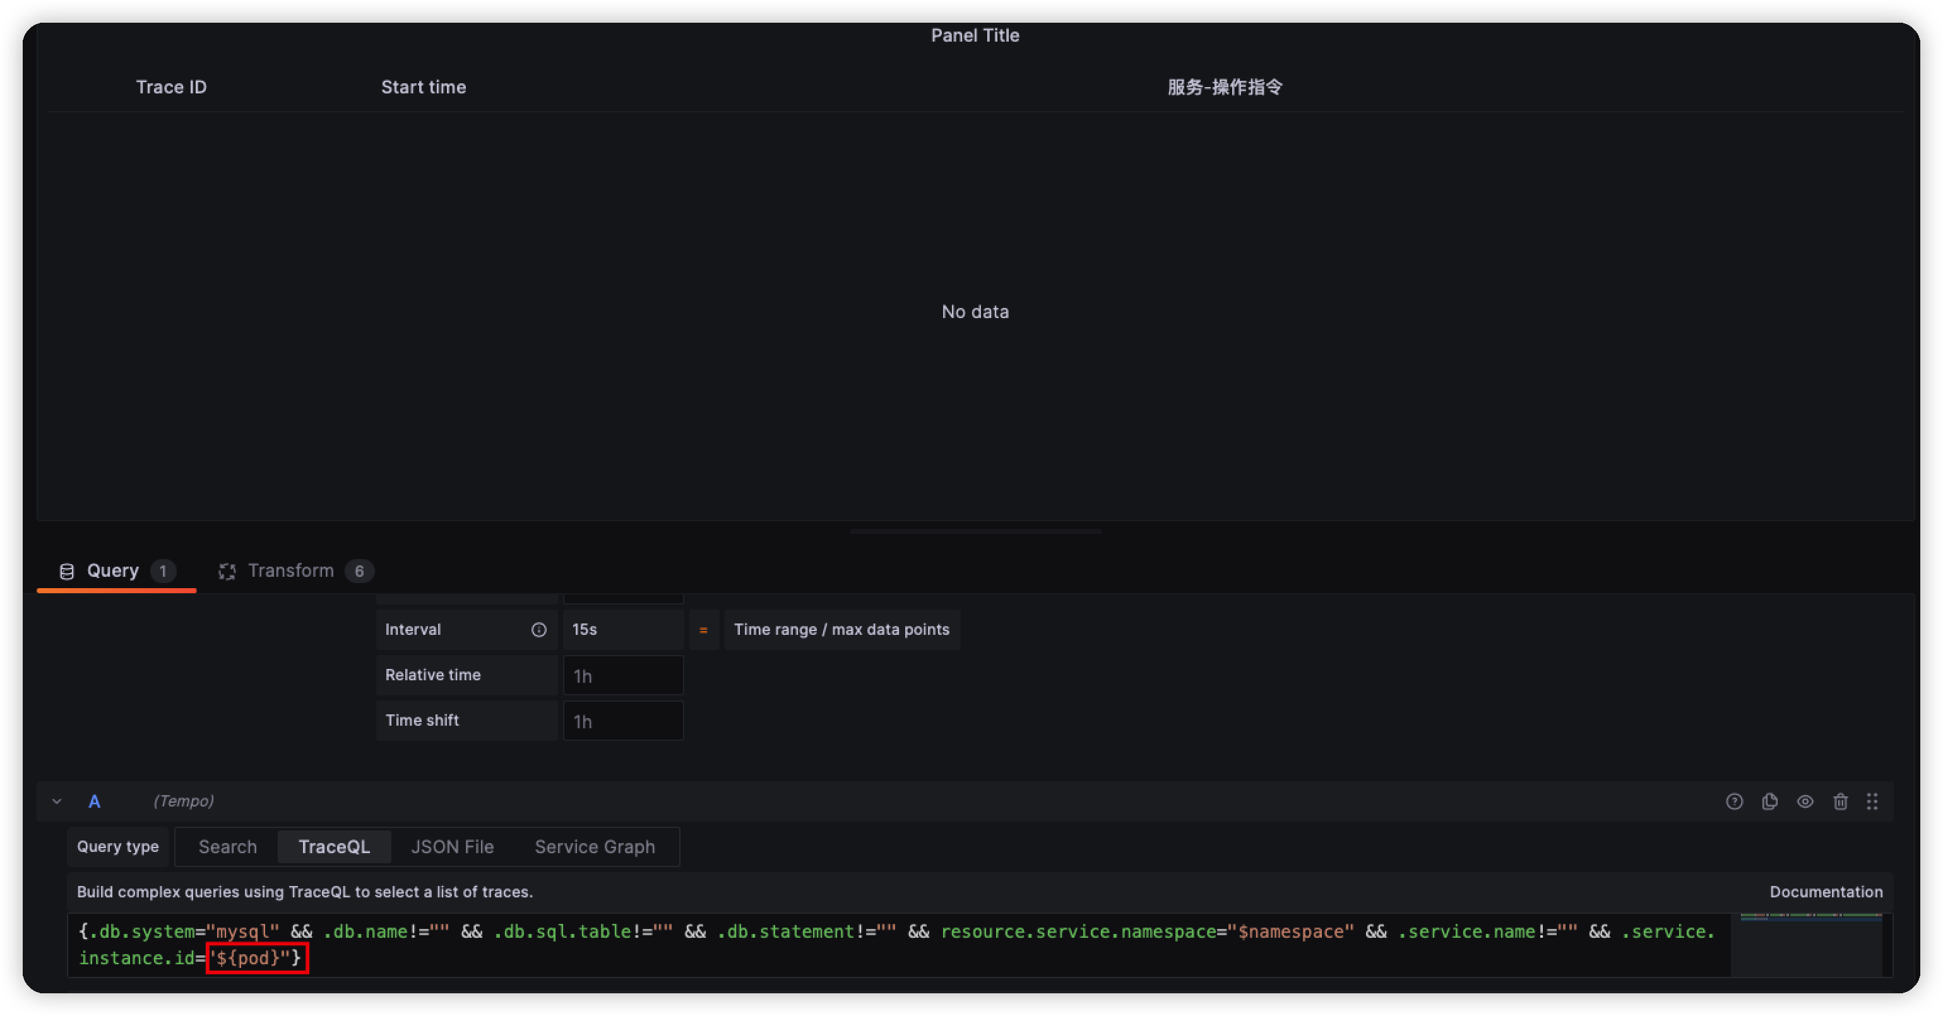The height and width of the screenshot is (1016, 1943).
Task: Duplicate query A with copy icon
Action: (x=1769, y=801)
